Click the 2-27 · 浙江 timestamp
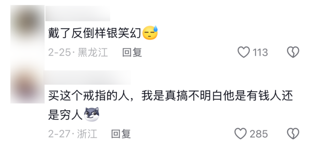The height and width of the screenshot is (145, 313). coord(73,134)
